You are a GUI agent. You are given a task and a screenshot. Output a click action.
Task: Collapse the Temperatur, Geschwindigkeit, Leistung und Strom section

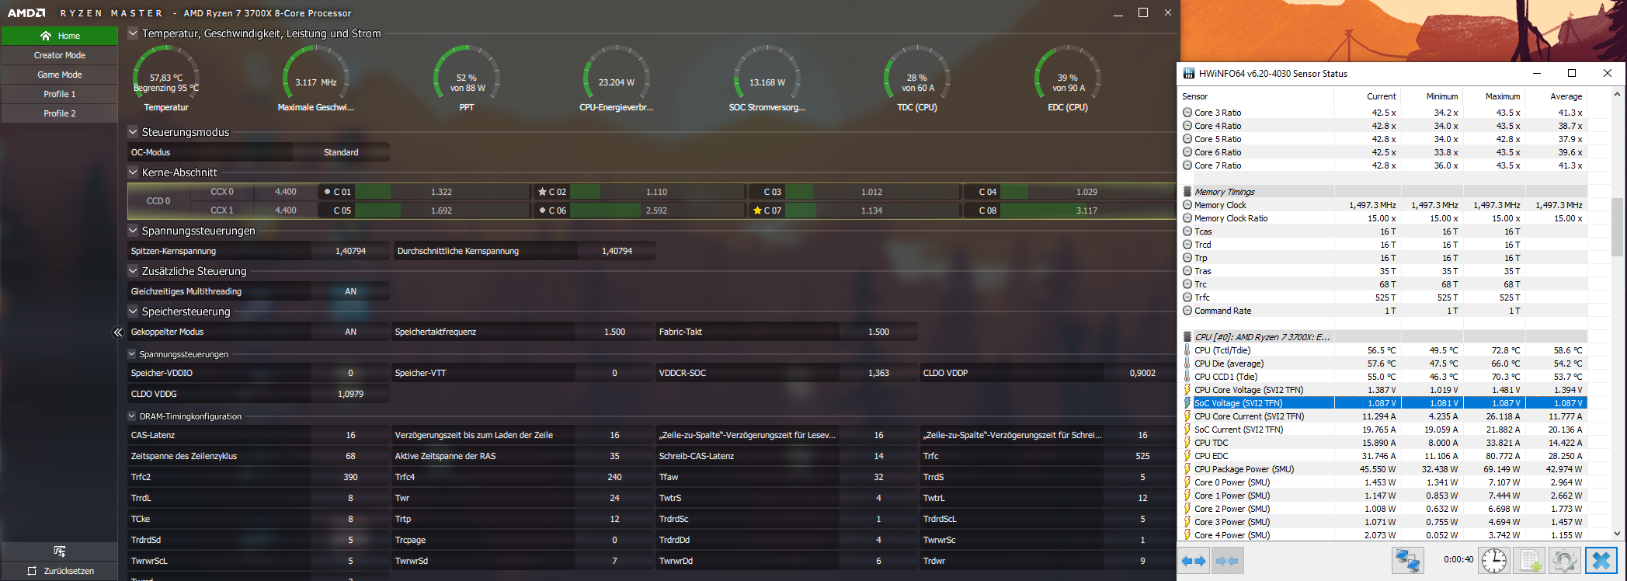click(133, 33)
